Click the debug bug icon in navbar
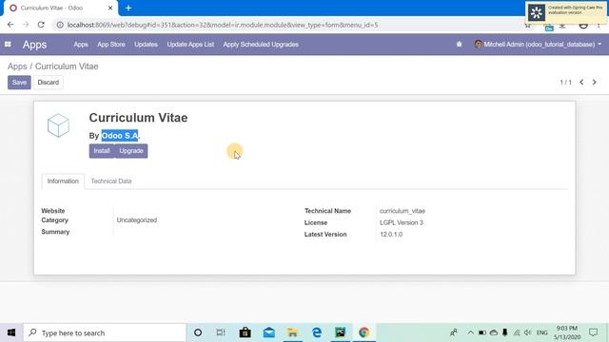Image resolution: width=609 pixels, height=342 pixels. pyautogui.click(x=459, y=45)
